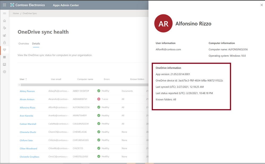Open the app launcher waffle icon
Image resolution: width=265 pixels, height=164 pixels.
[5, 5]
